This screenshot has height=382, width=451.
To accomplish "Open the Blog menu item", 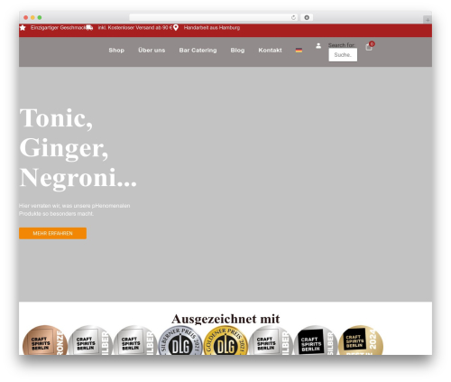I will [237, 51].
